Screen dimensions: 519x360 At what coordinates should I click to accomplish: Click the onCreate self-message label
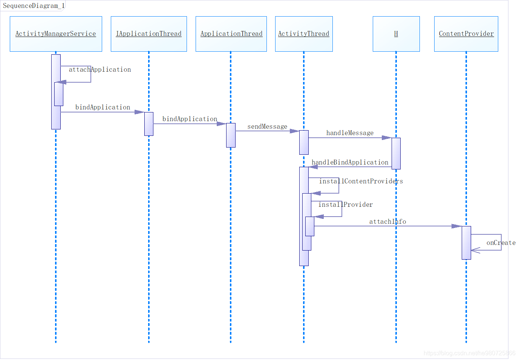(x=501, y=243)
